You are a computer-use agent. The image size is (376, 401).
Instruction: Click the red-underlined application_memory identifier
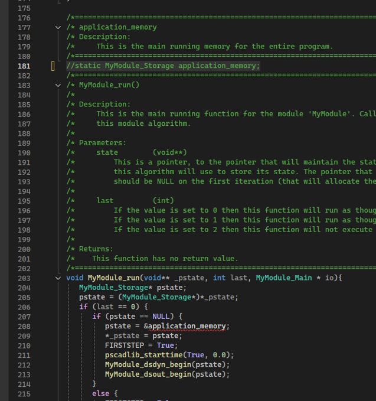tap(187, 326)
